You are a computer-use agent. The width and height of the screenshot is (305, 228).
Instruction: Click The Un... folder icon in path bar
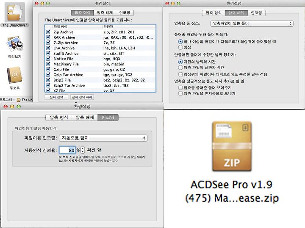pyautogui.click(x=19, y=100)
